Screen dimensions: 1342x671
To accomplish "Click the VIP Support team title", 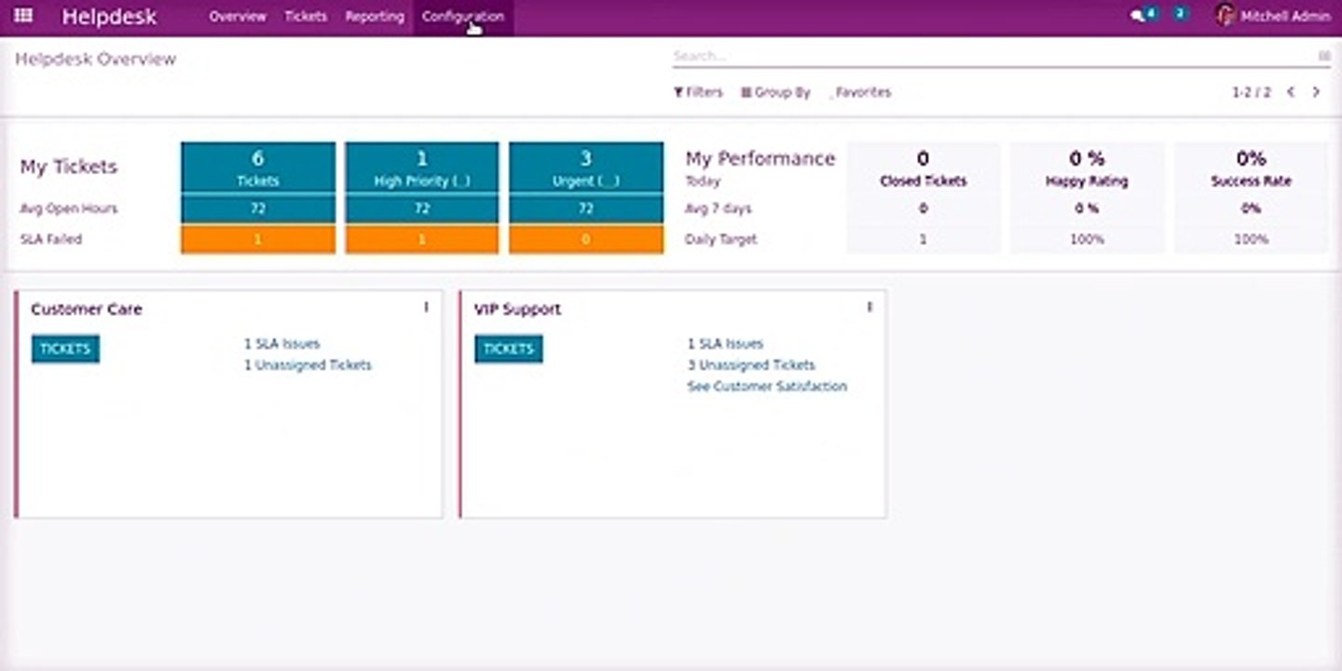I will coord(518,309).
